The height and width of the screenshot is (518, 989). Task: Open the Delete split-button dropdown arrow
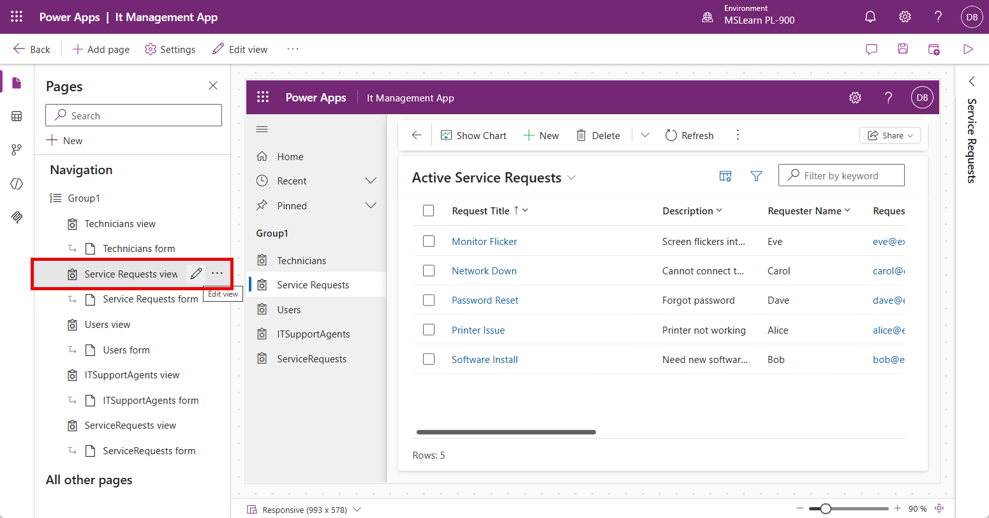pos(644,135)
